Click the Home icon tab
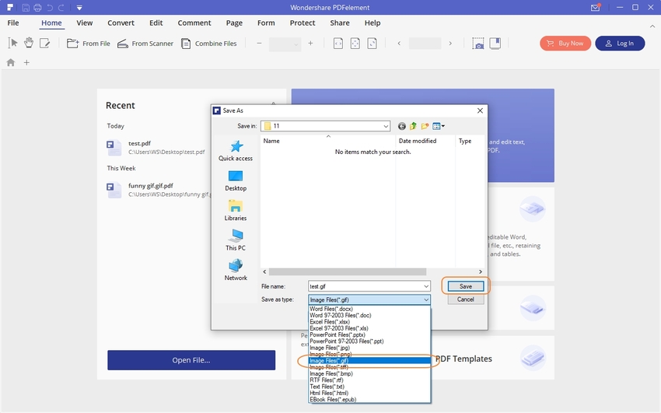This screenshot has width=661, height=413. pos(11,62)
